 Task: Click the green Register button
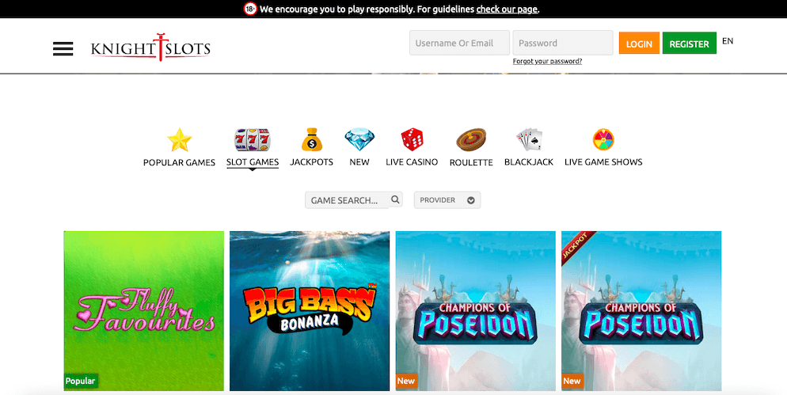click(689, 44)
